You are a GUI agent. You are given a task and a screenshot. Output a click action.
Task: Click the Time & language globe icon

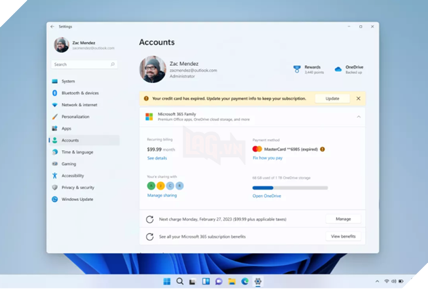(x=55, y=152)
